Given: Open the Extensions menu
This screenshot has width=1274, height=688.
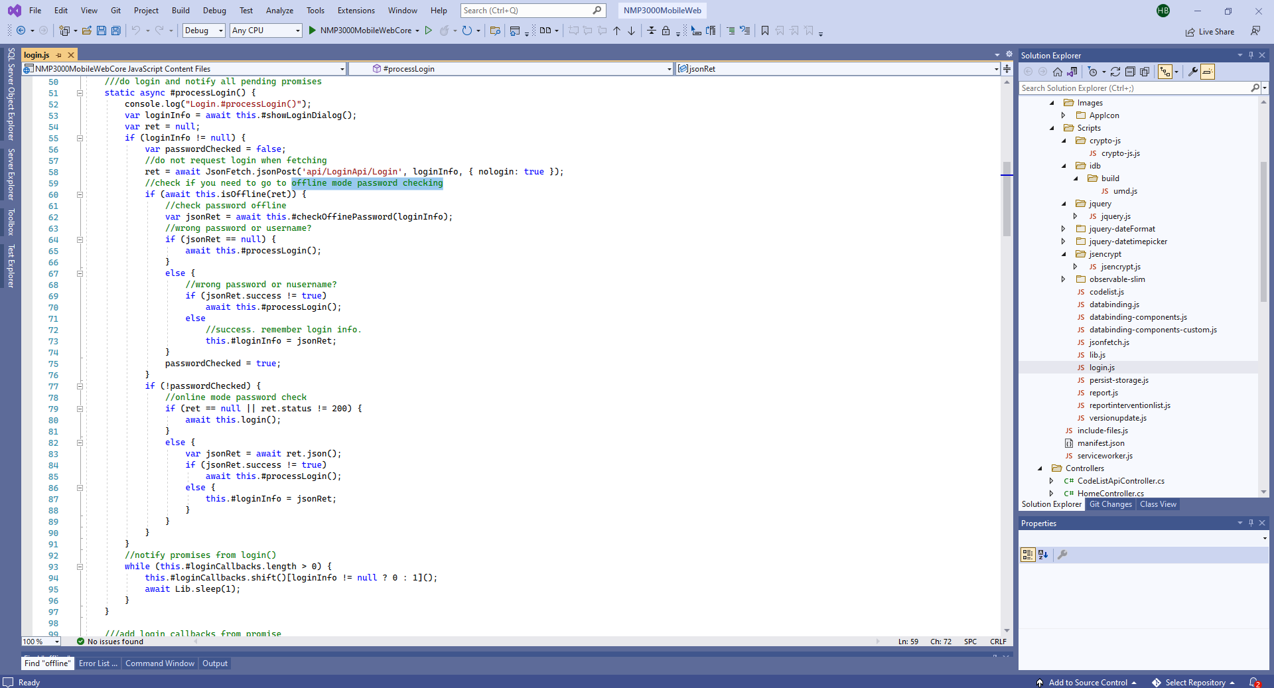Looking at the screenshot, I should [x=356, y=11].
